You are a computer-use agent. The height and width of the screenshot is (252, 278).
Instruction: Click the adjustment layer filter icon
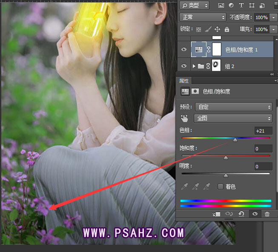pos(231,6)
